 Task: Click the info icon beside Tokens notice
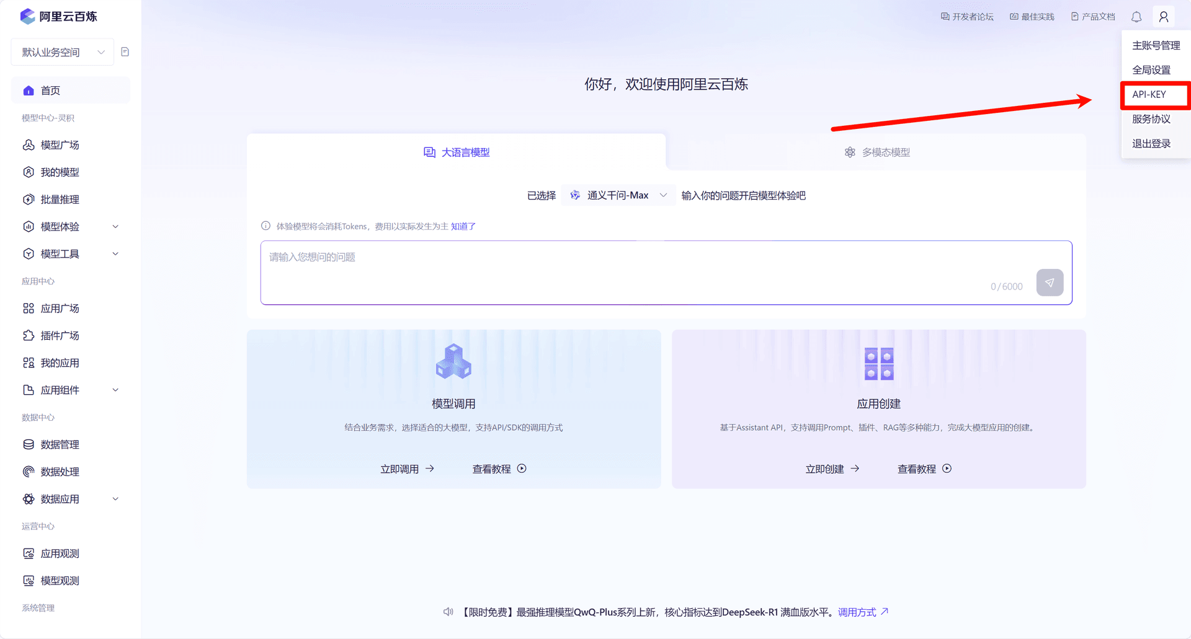click(x=265, y=226)
